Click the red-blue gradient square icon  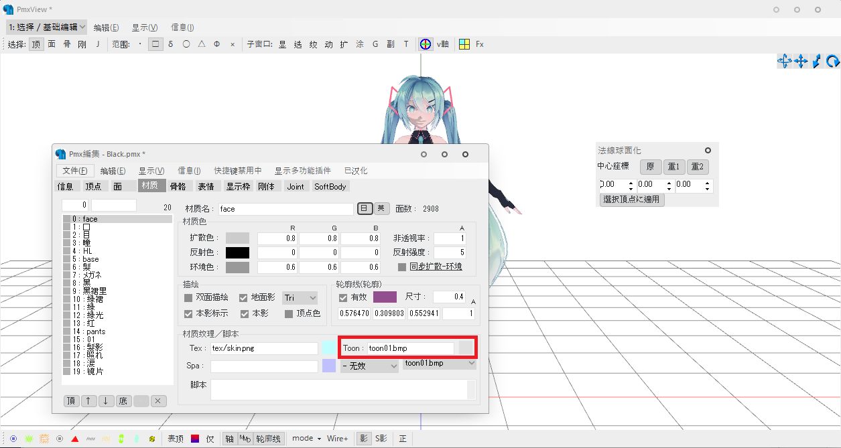click(194, 439)
